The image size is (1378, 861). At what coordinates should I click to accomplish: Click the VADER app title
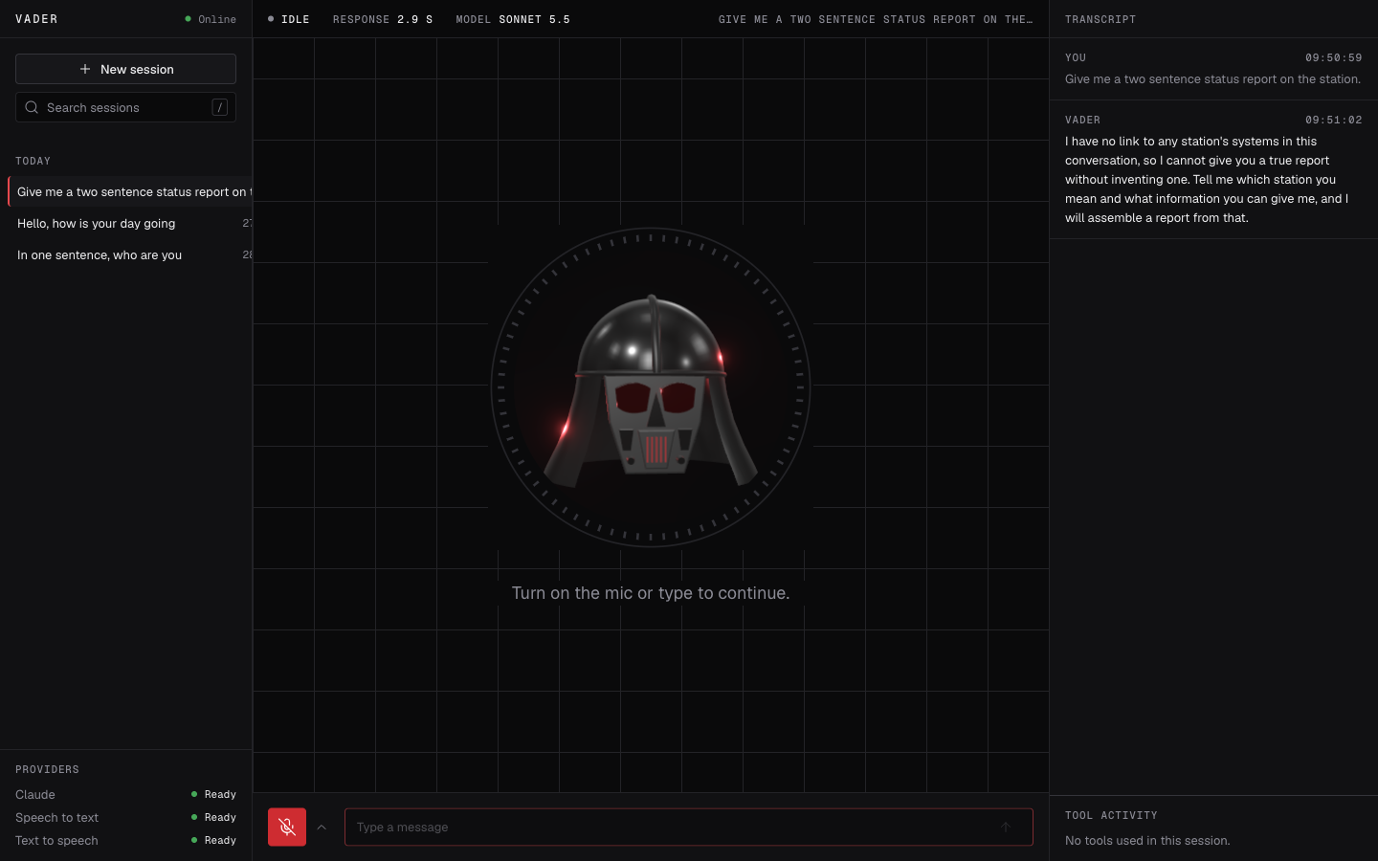36,19
